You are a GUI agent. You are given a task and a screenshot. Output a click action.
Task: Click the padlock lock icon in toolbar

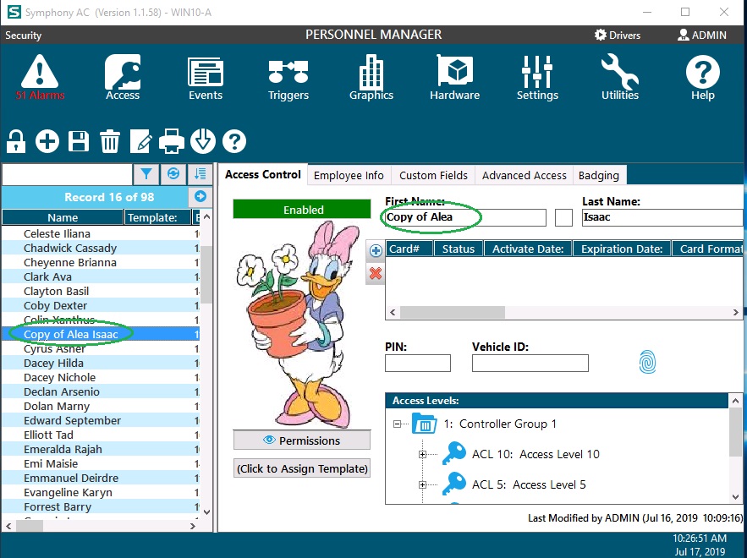[x=16, y=141]
